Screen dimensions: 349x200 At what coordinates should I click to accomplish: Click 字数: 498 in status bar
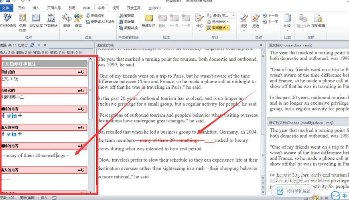[x=7, y=198]
